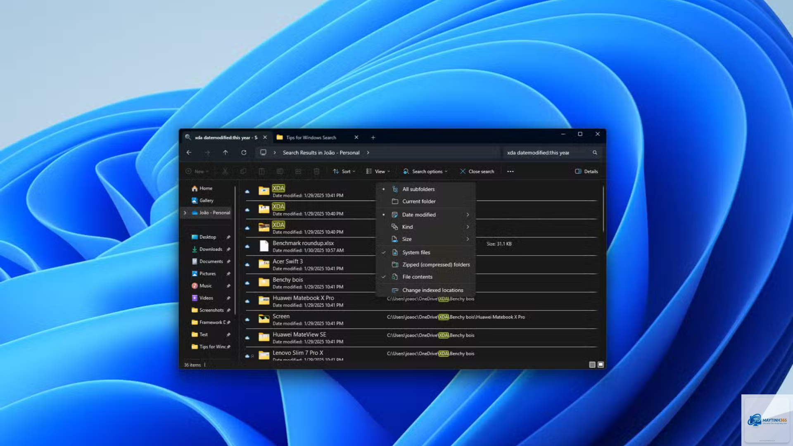
Task: Open the View dropdown
Action: click(378, 171)
